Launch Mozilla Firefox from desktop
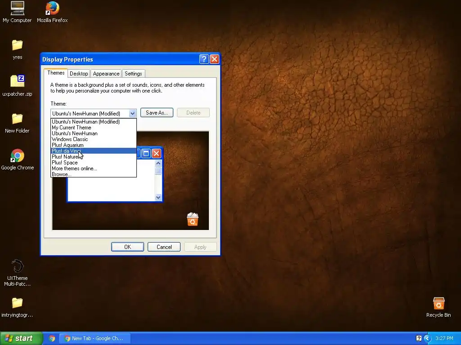Image resolution: width=461 pixels, height=345 pixels. click(x=52, y=12)
